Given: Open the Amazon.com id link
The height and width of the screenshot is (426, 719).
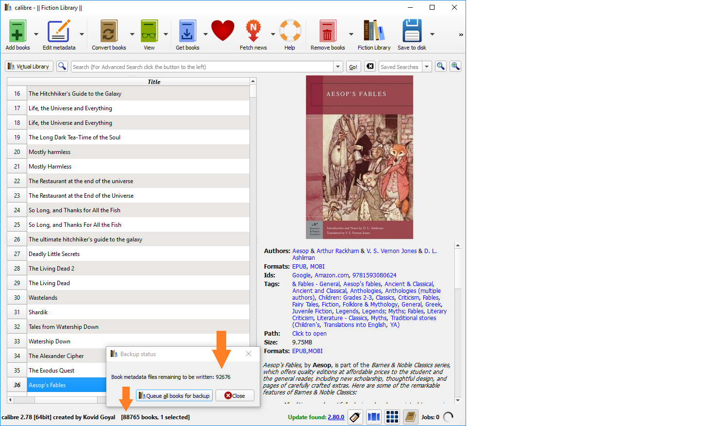Looking at the screenshot, I should pyautogui.click(x=332, y=275).
